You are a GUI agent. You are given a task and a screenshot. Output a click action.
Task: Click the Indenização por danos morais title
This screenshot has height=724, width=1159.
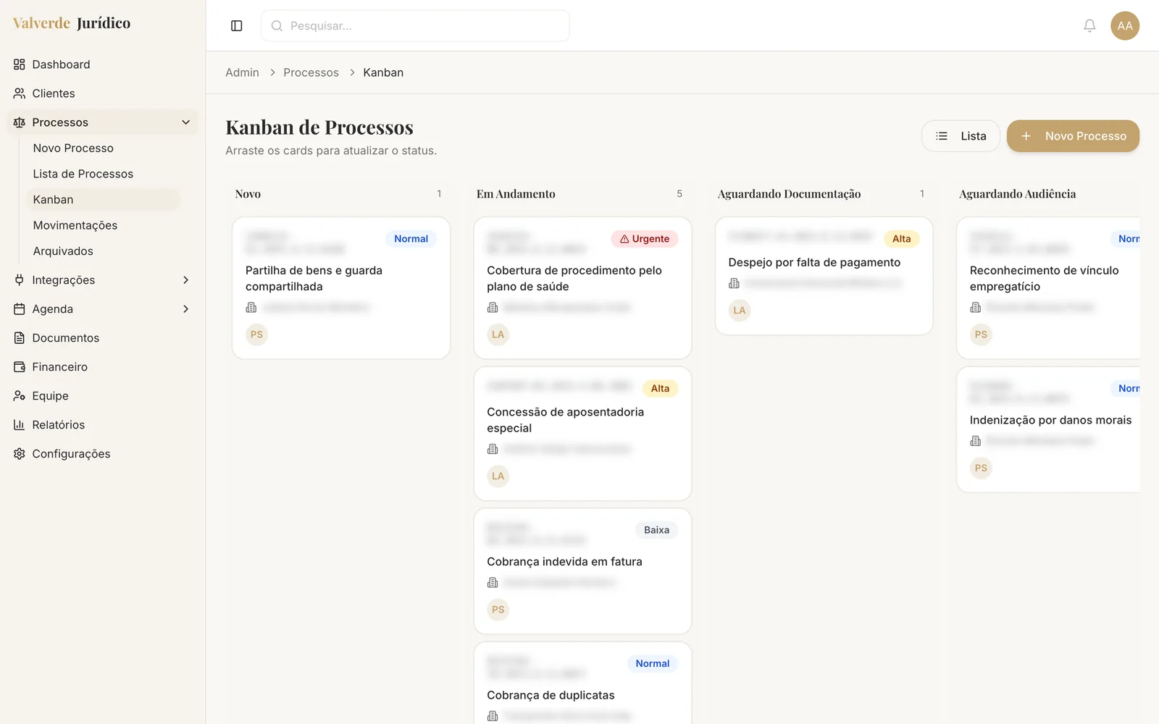(x=1050, y=420)
